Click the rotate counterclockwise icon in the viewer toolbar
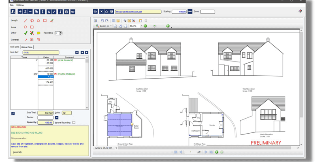Image resolution: width=324 pixels, height=162 pixels. point(102,21)
